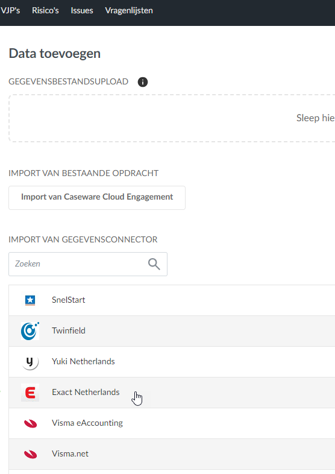Click the file upload drop zone
The image size is (335, 474).
(172, 118)
